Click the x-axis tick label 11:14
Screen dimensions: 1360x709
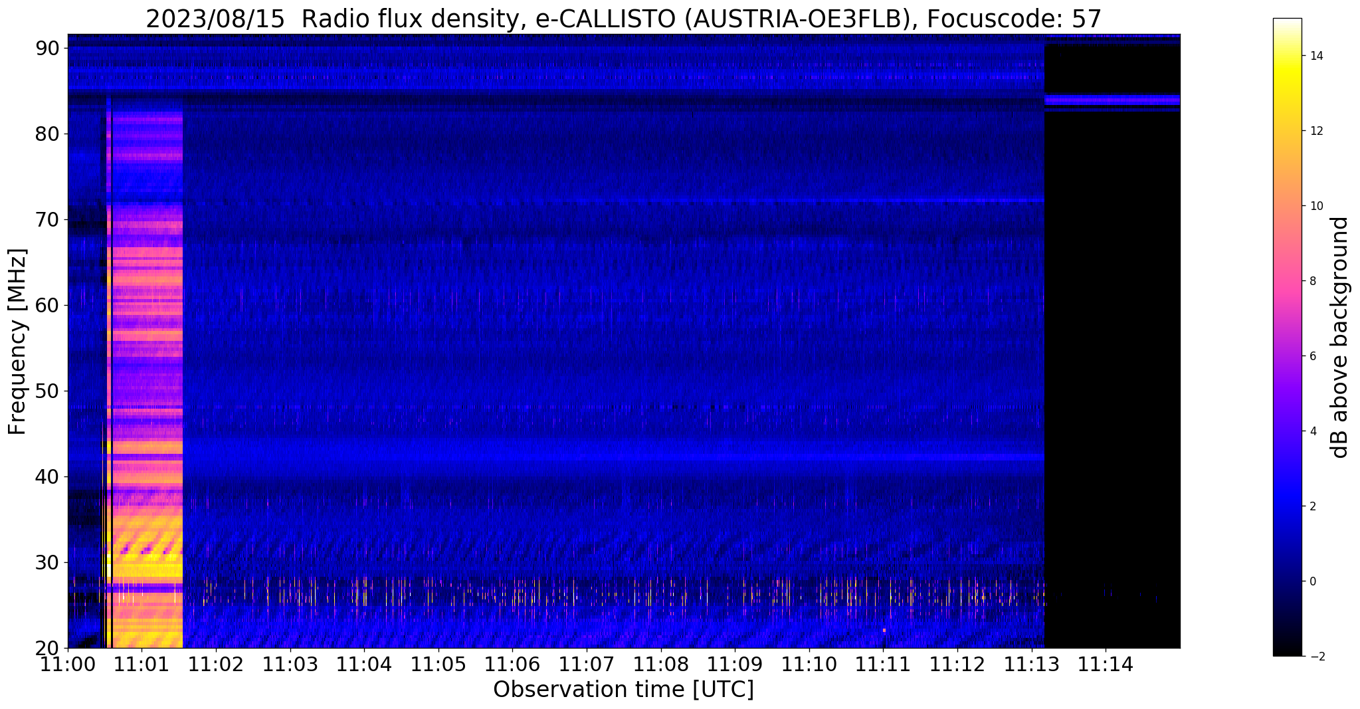pos(1106,664)
